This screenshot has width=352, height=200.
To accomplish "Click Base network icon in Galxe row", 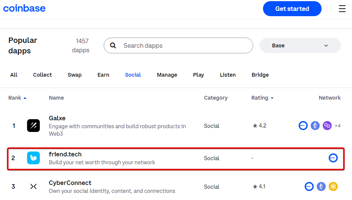I will coord(303,126).
